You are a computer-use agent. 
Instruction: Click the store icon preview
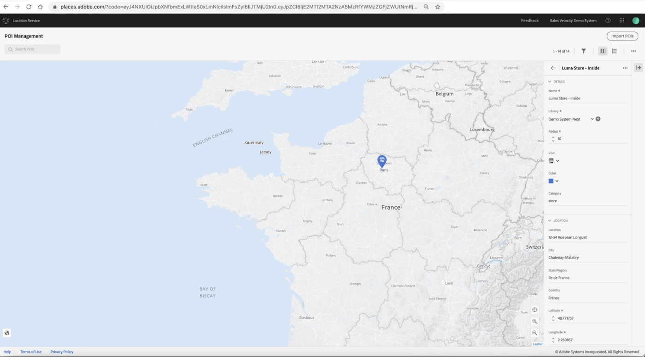(551, 161)
